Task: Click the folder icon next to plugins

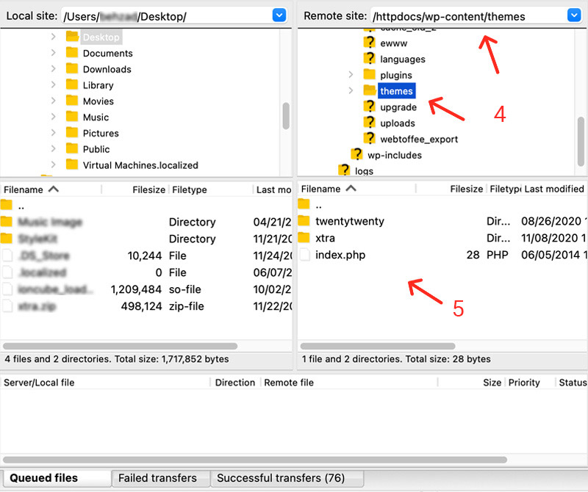Action: (x=370, y=75)
